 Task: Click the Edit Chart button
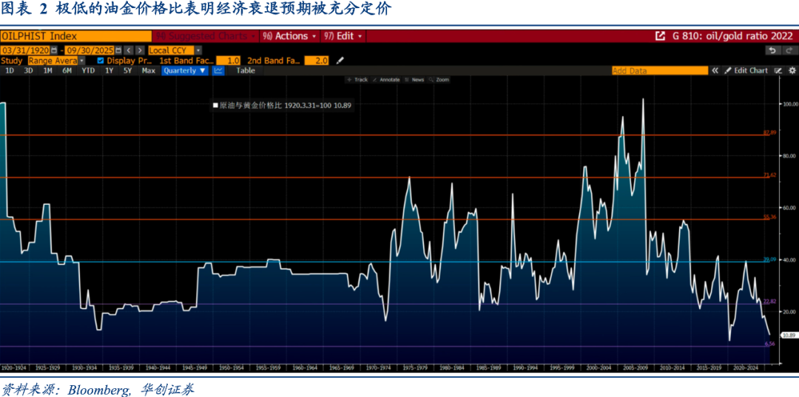(x=746, y=71)
